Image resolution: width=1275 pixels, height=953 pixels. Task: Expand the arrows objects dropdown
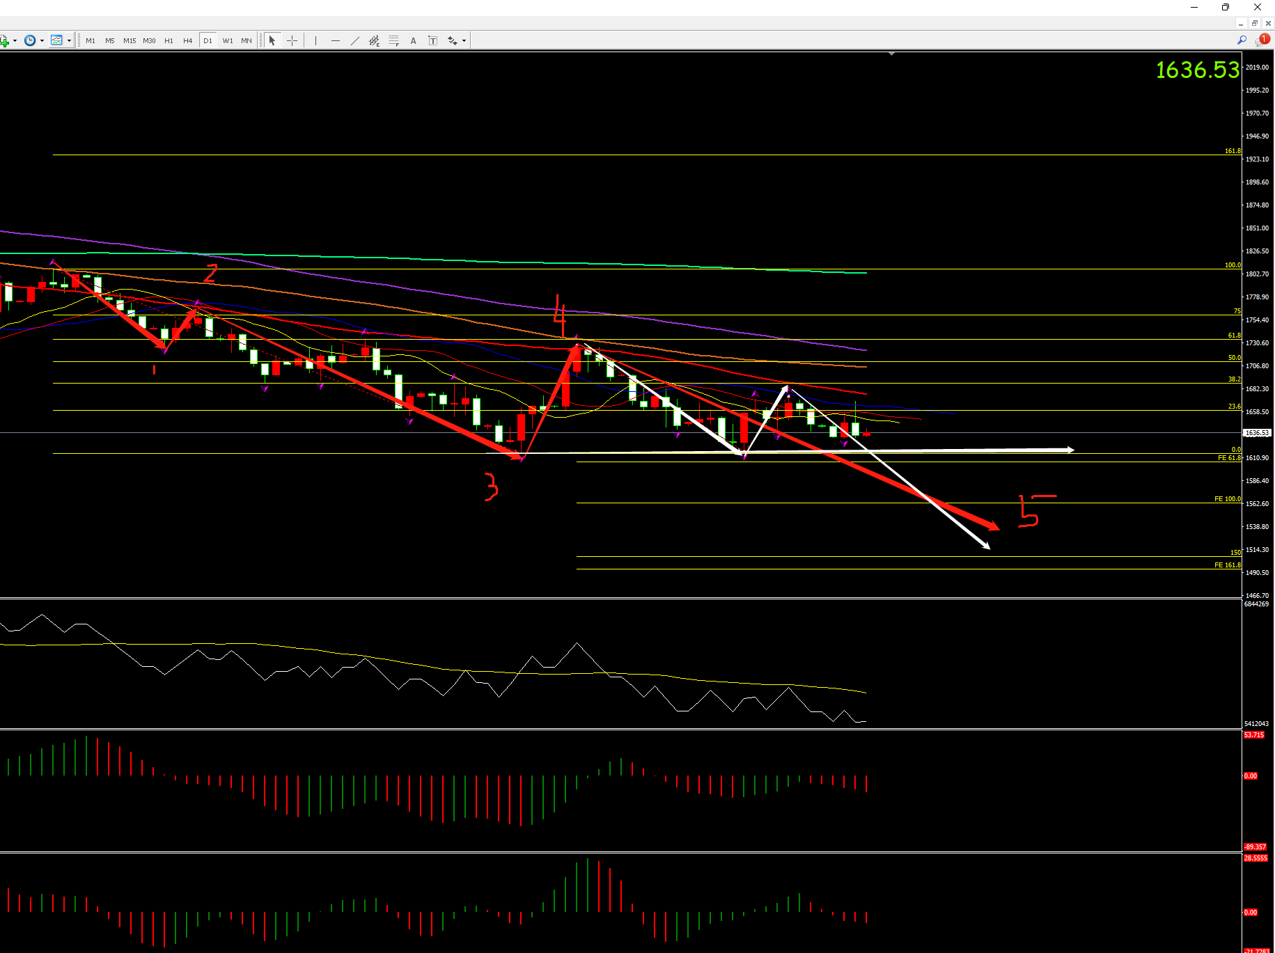point(464,40)
